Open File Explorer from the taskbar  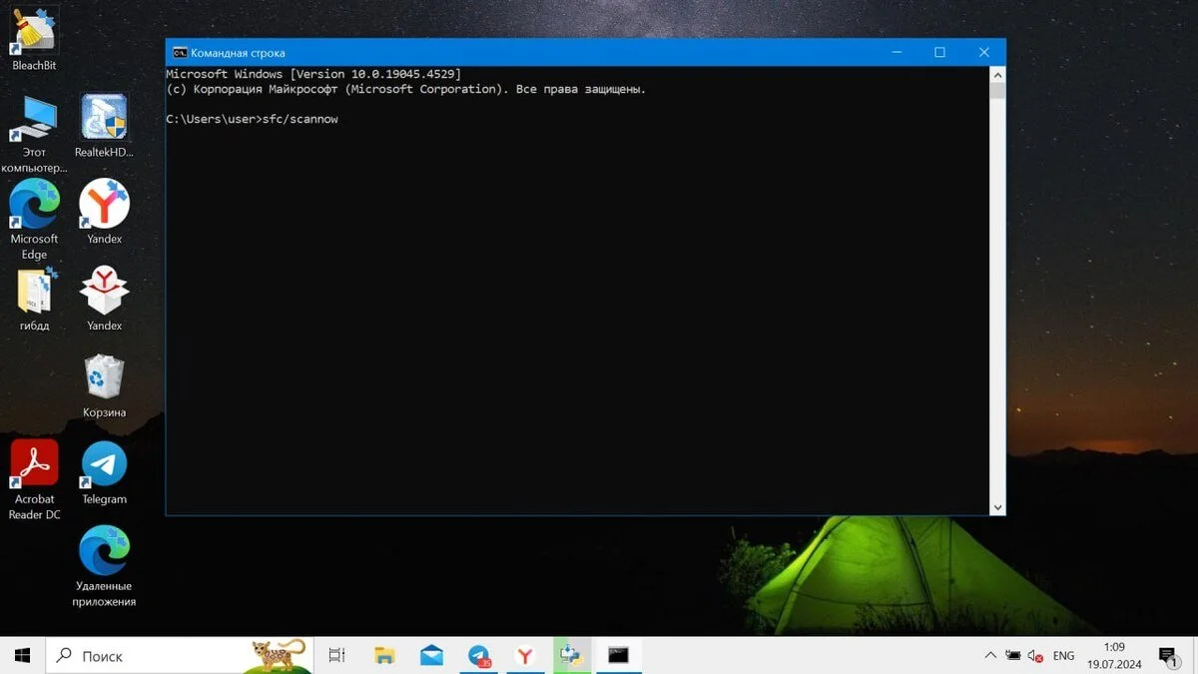[384, 655]
